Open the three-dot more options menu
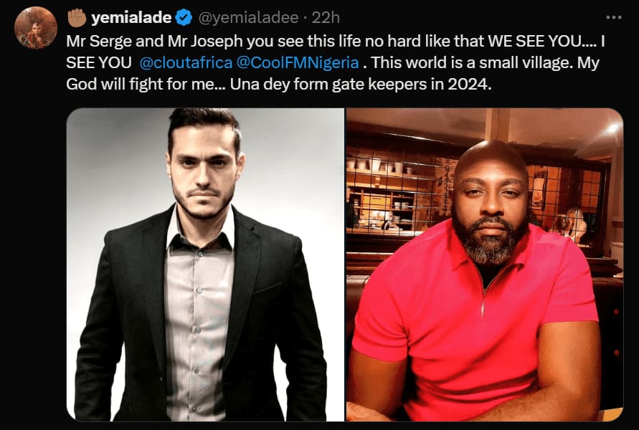The image size is (639, 430). coord(614,17)
